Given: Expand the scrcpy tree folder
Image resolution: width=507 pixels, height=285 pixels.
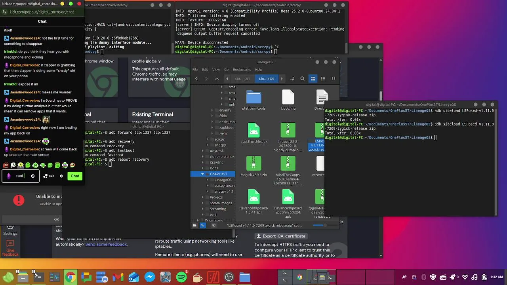Looking at the screenshot, I should (x=207, y=139).
